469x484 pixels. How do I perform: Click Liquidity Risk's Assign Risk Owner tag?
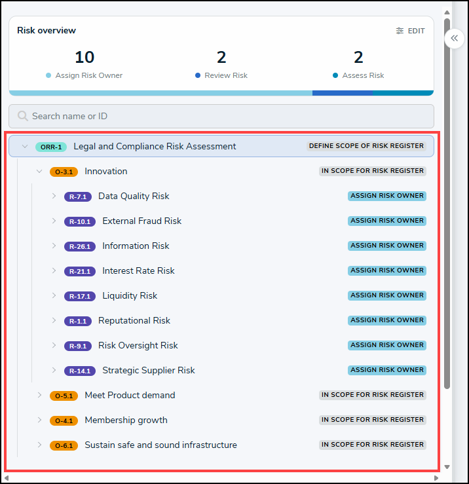pyautogui.click(x=387, y=295)
